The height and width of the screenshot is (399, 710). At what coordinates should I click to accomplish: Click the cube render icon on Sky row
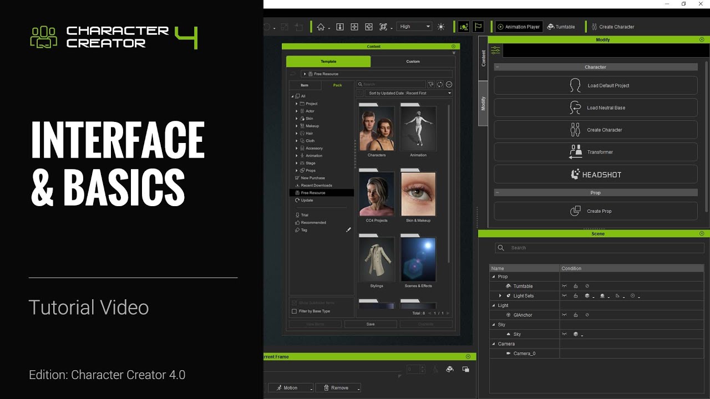(x=576, y=334)
